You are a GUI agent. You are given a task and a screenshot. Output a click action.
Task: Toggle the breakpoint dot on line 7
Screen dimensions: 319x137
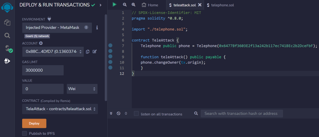click(111, 45)
